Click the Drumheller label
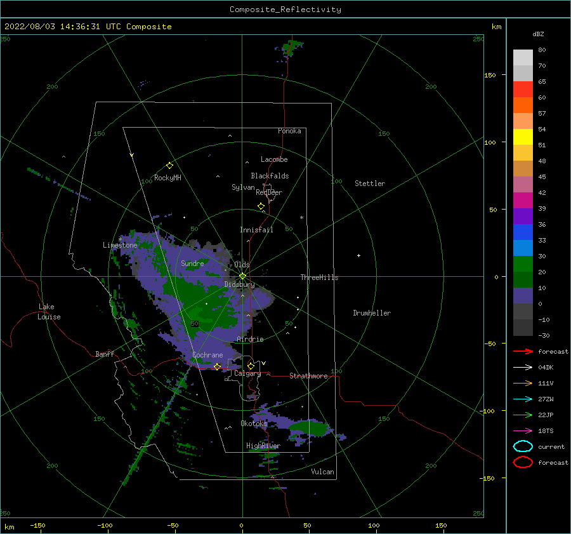The height and width of the screenshot is (534, 571). pyautogui.click(x=372, y=313)
